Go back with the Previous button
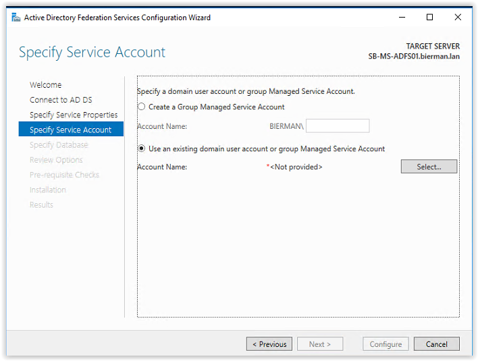Viewport: 478px width, 361px height. 269,344
